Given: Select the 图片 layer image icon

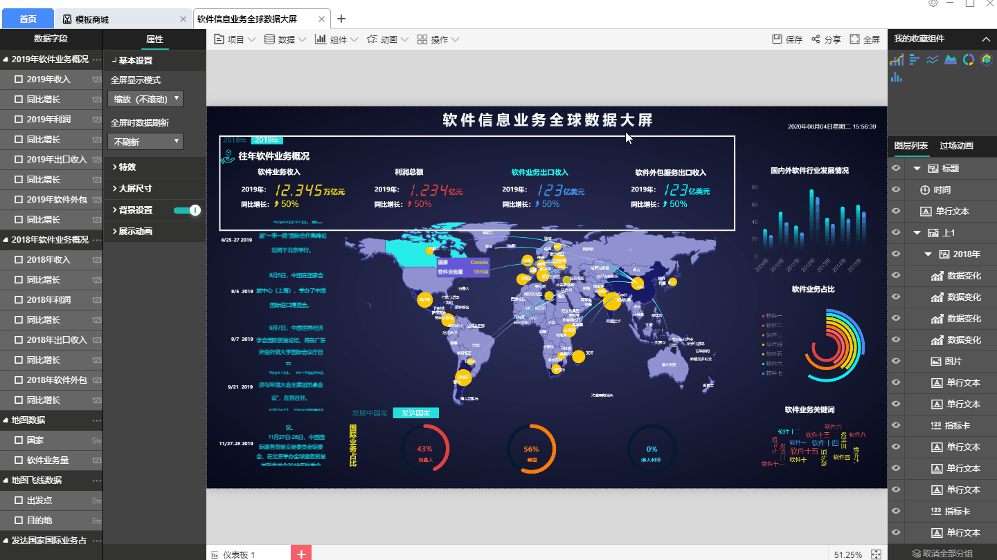Looking at the screenshot, I should coord(936,362).
